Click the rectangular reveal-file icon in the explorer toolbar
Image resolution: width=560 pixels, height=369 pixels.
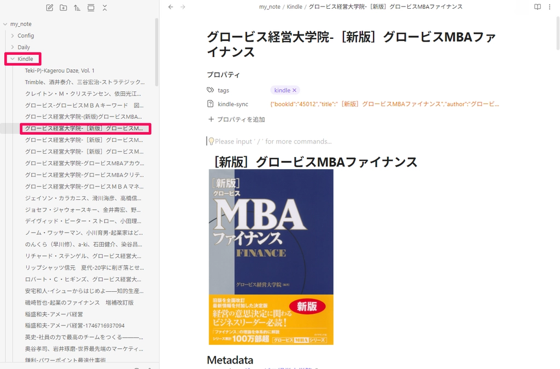click(x=91, y=8)
